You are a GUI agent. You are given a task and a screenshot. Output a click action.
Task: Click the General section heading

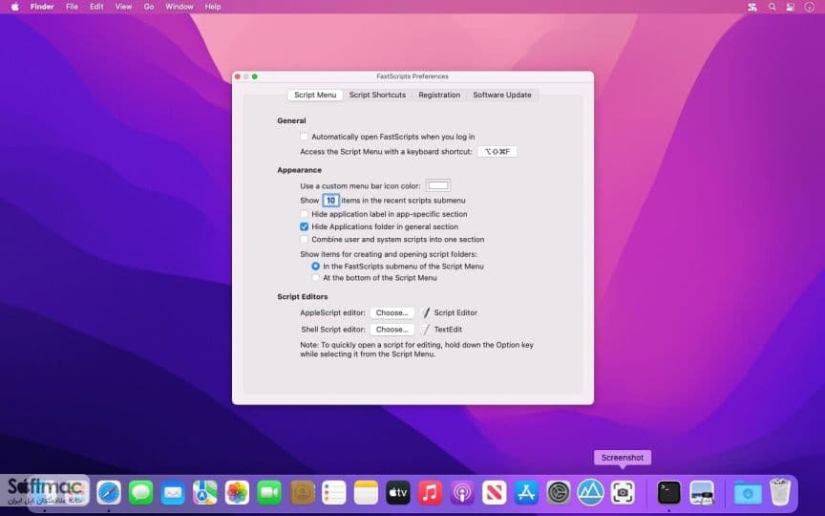291,120
